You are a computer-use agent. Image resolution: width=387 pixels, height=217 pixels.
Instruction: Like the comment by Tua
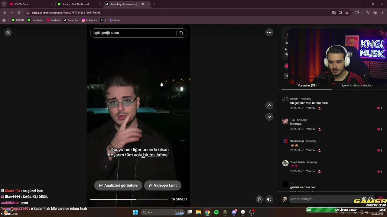click(x=378, y=129)
